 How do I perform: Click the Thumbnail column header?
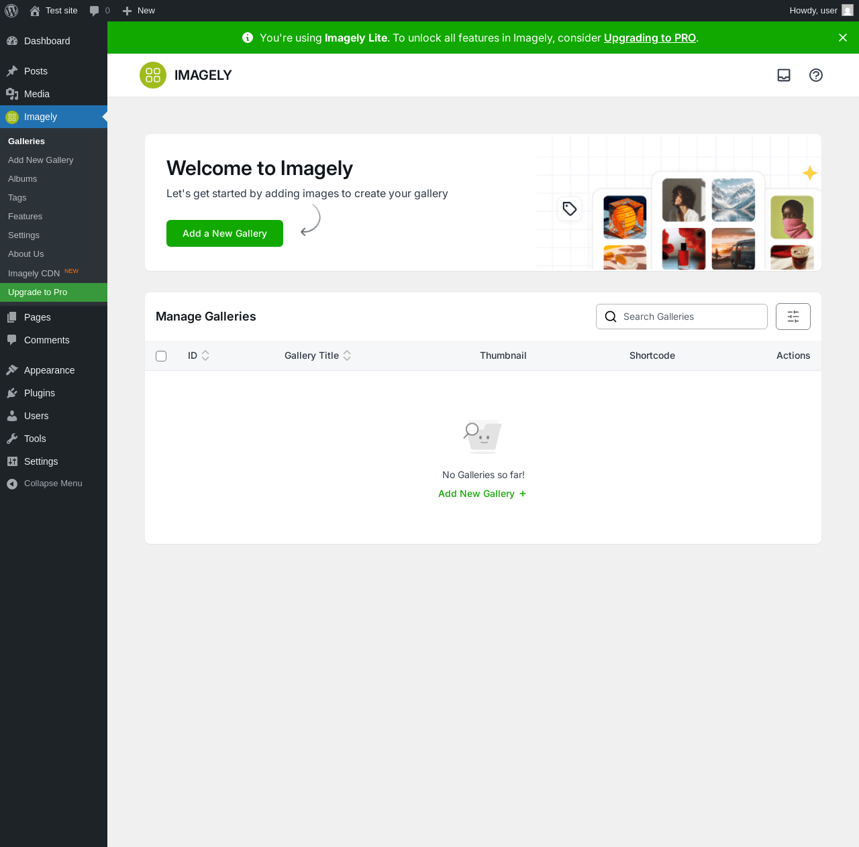[x=503, y=355]
